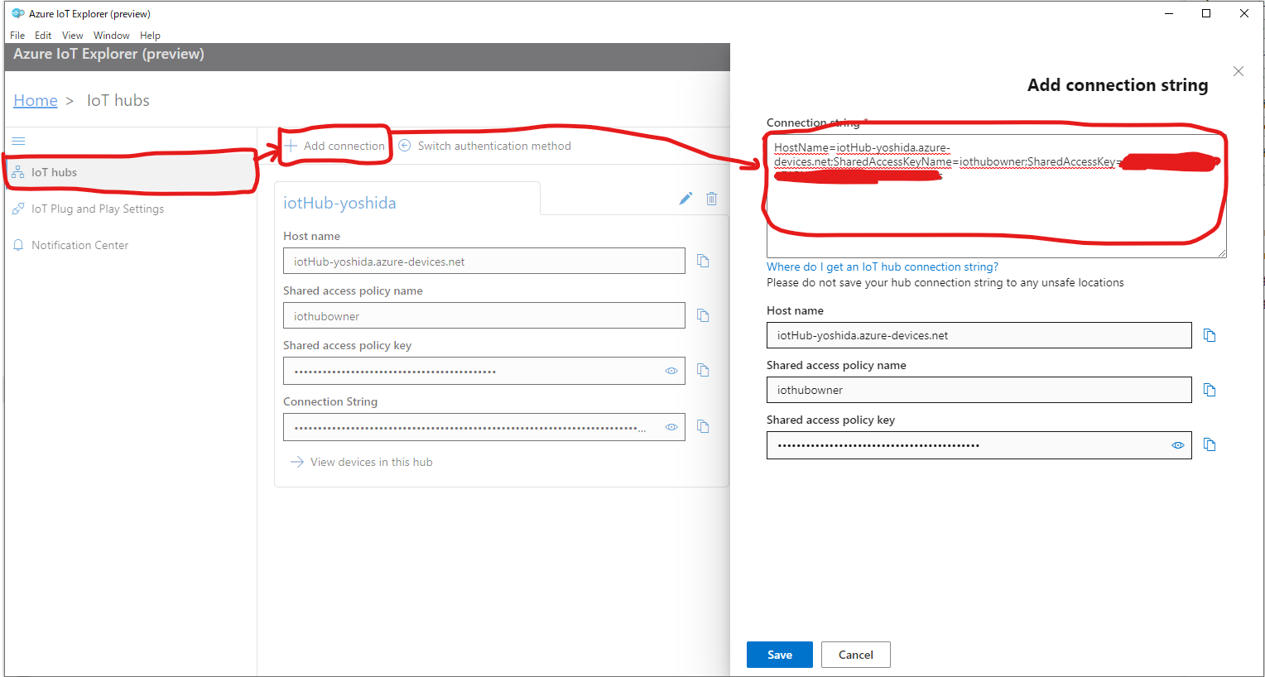This screenshot has height=677, width=1265.
Task: Open the File menu
Action: 17,36
